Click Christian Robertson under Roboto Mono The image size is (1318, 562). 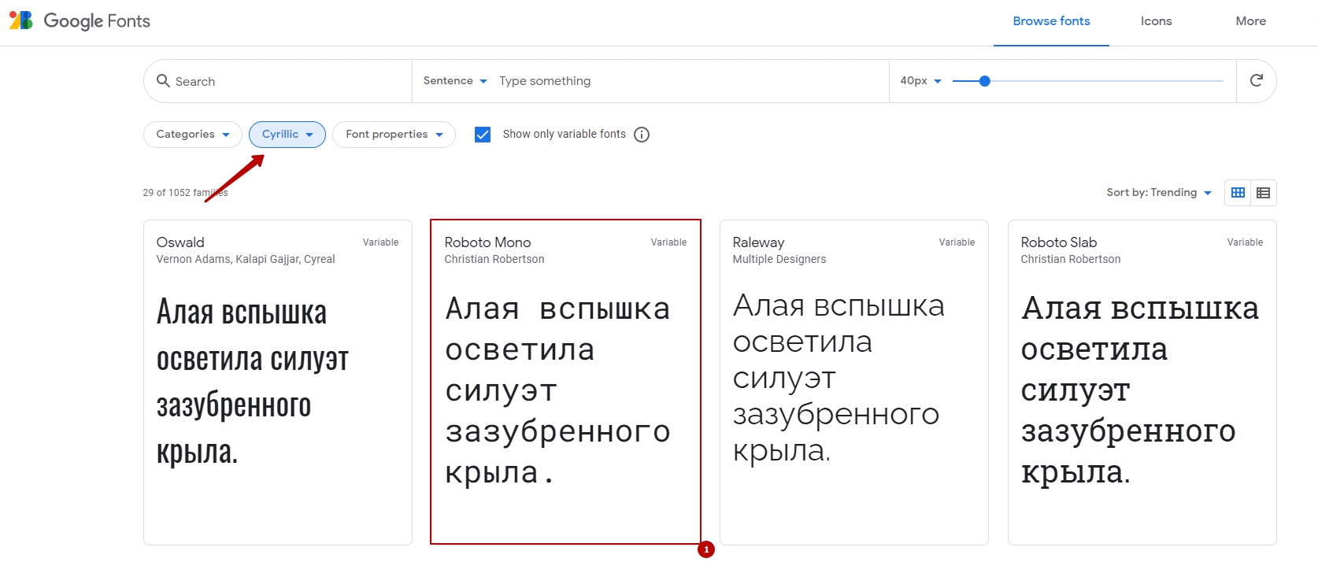click(494, 259)
